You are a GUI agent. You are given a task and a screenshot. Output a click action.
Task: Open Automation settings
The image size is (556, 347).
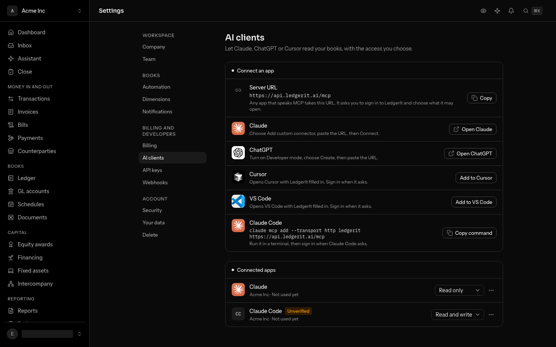(173, 87)
